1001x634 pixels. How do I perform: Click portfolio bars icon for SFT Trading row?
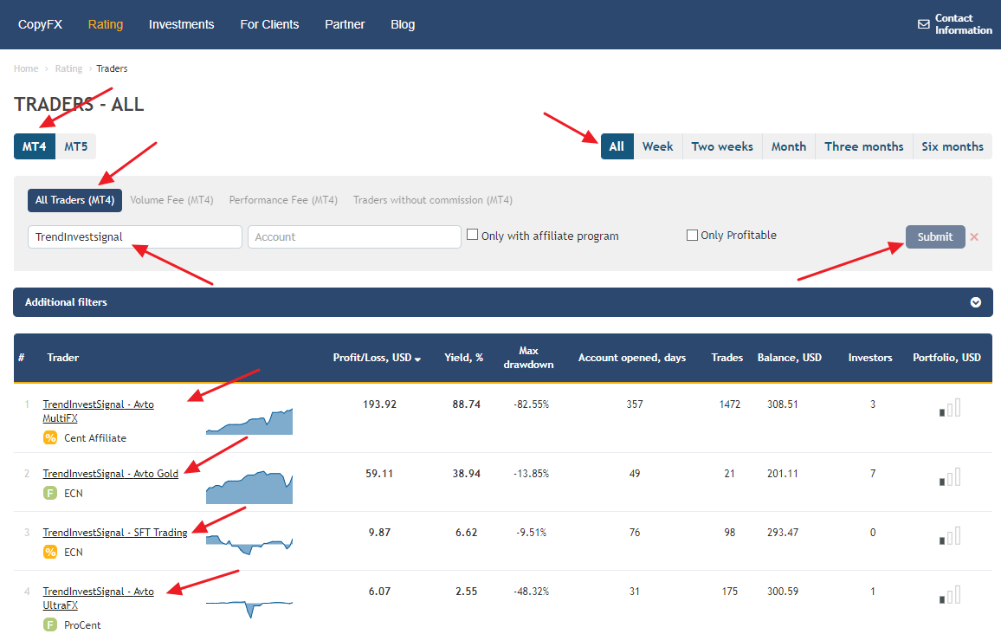point(950,535)
